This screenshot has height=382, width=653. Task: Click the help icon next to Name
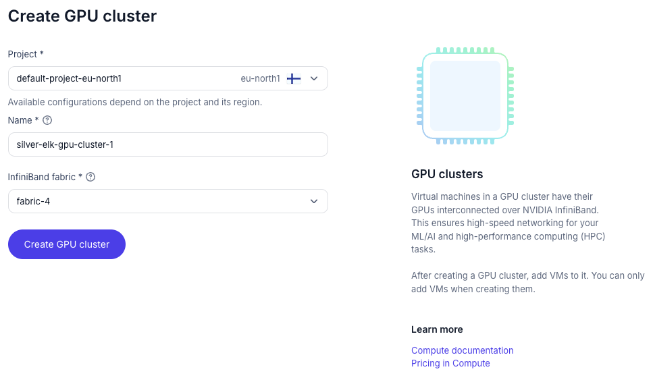(47, 120)
